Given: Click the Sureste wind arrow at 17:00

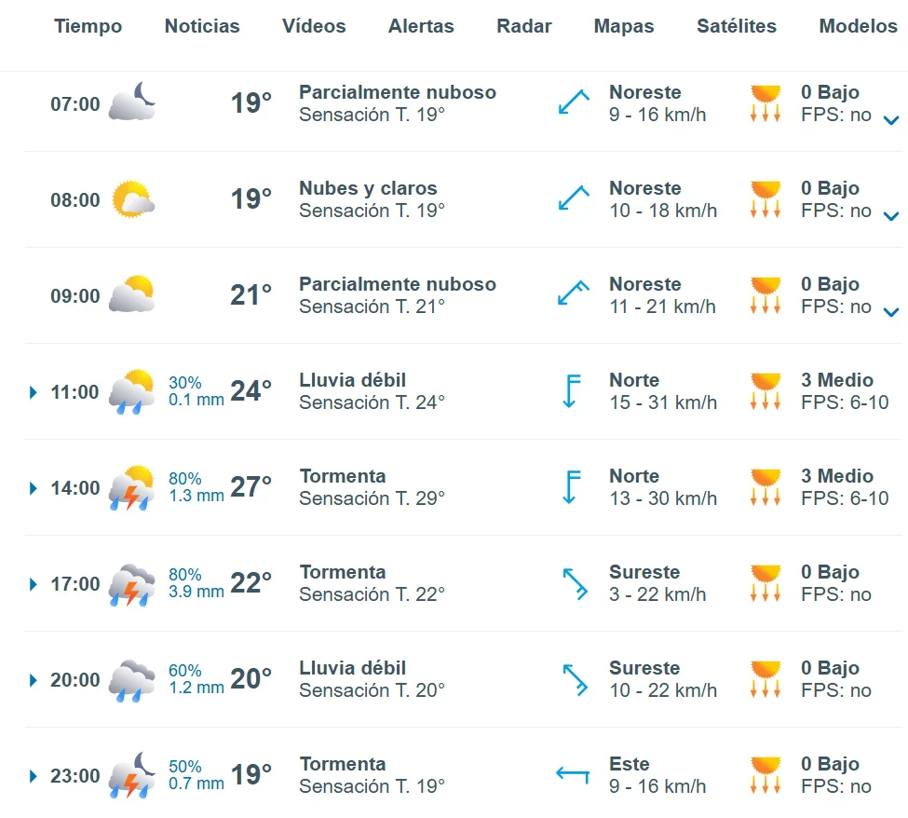Looking at the screenshot, I should 575,583.
